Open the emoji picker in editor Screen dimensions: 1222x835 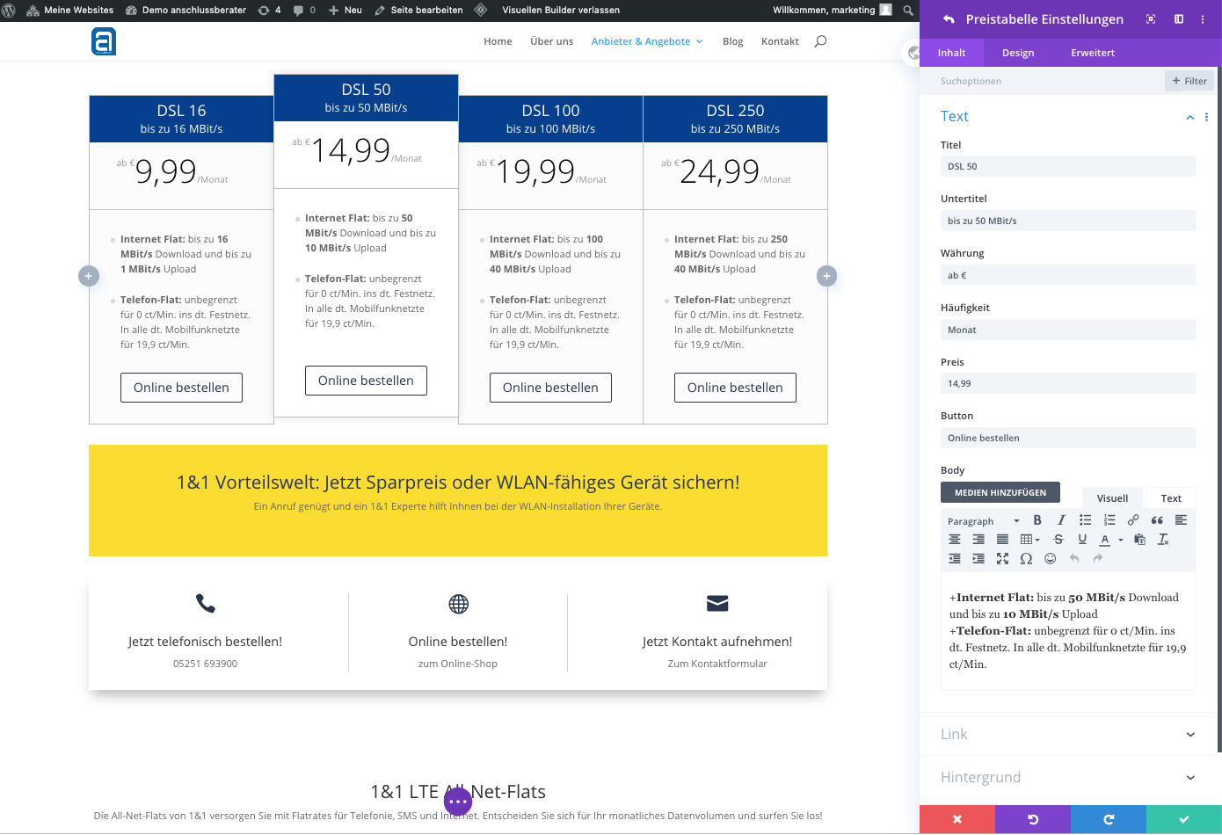1050,559
